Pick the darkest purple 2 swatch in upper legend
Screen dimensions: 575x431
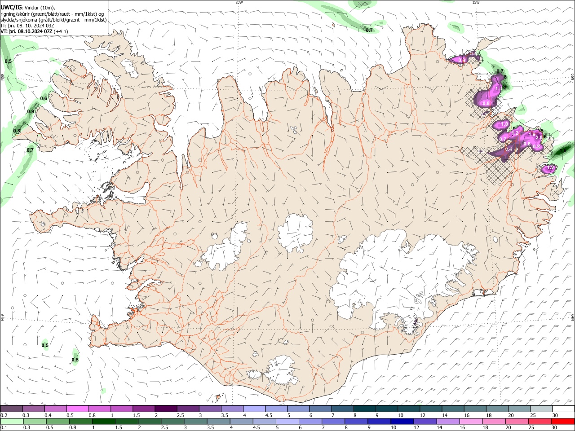[165, 409]
